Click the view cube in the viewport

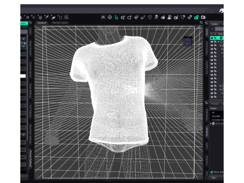[188, 41]
